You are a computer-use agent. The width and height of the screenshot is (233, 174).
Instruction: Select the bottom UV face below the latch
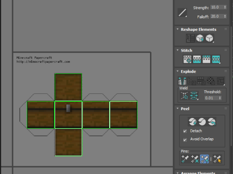pos(68,142)
